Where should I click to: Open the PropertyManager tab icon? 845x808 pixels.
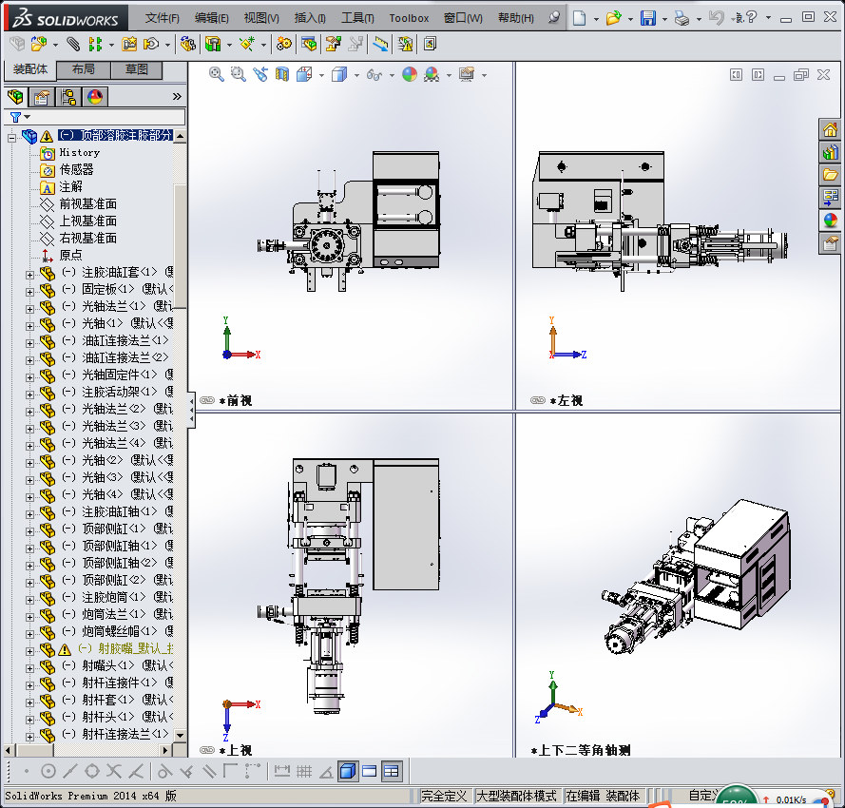(42, 97)
